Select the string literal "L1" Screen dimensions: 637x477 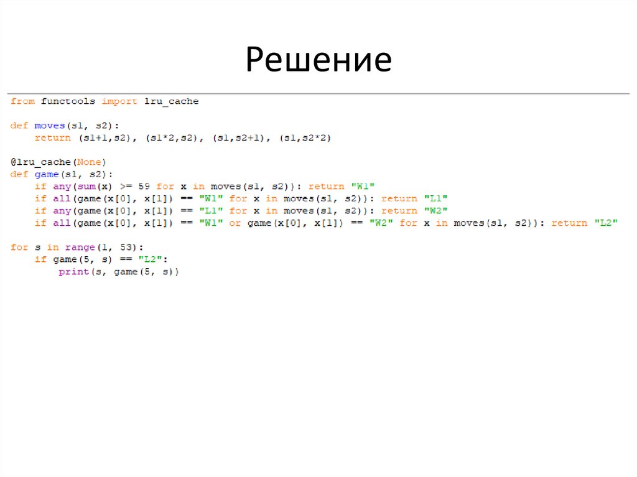438,198
